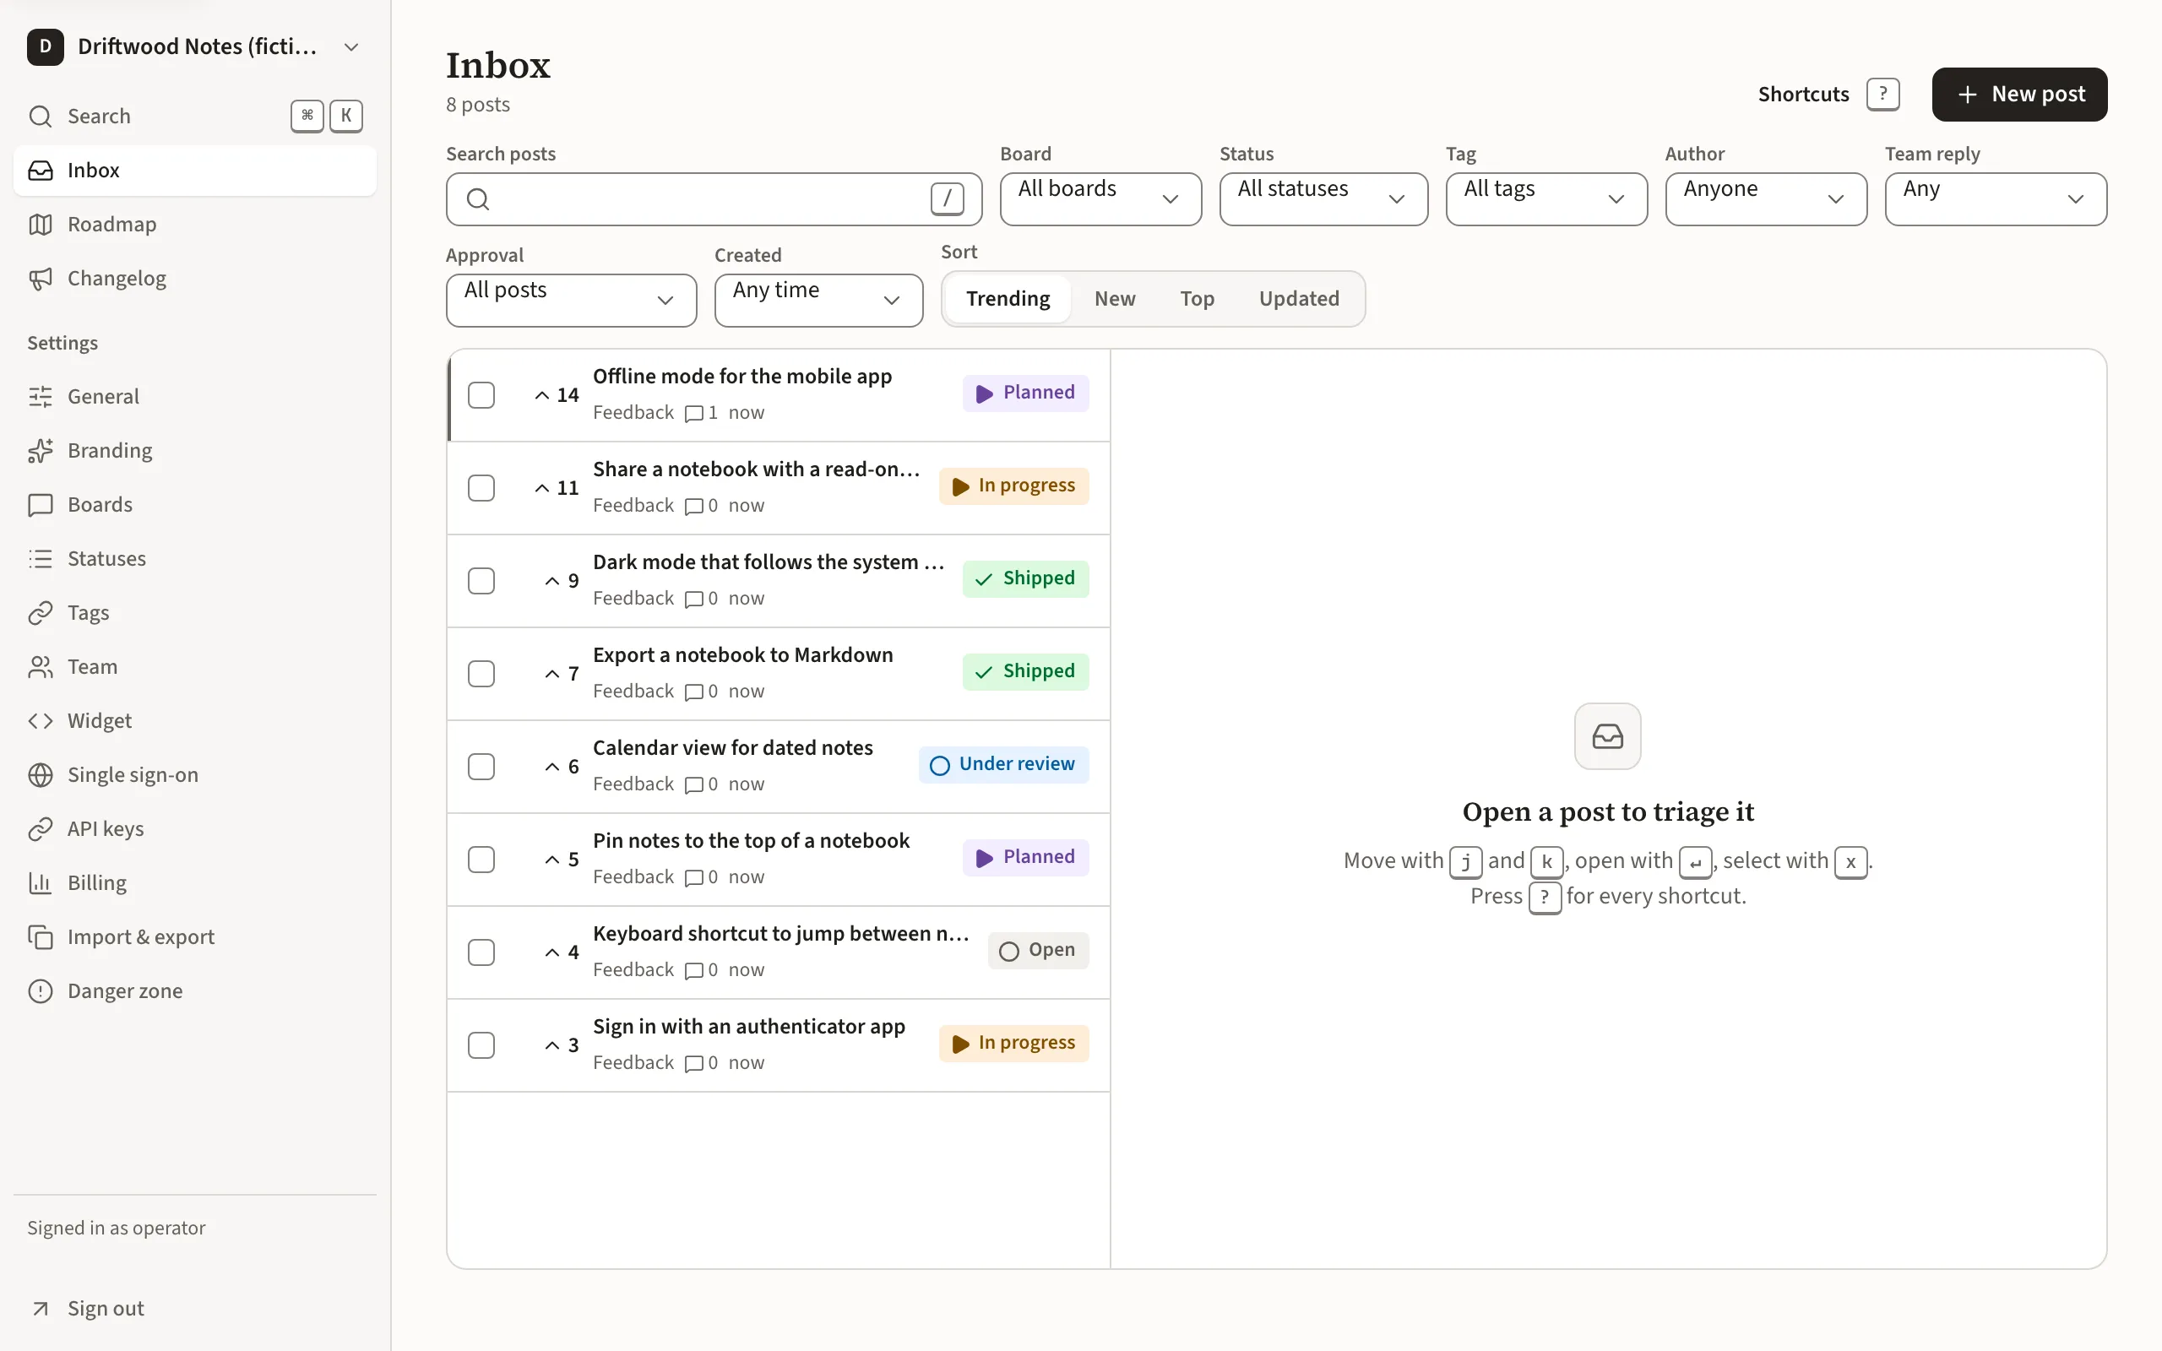Sort posts by Top

point(1198,299)
